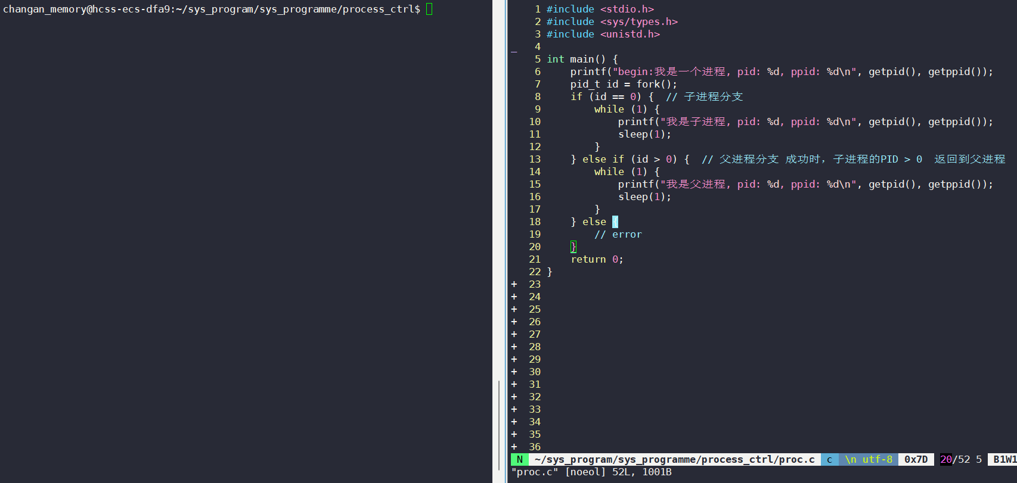The image size is (1017, 483).
Task: Click the '"proc.c" [noeol] 52L, 1001B' message
Action: (591, 472)
